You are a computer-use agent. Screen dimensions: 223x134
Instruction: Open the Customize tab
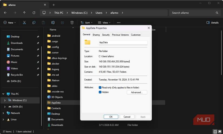coord(136,35)
